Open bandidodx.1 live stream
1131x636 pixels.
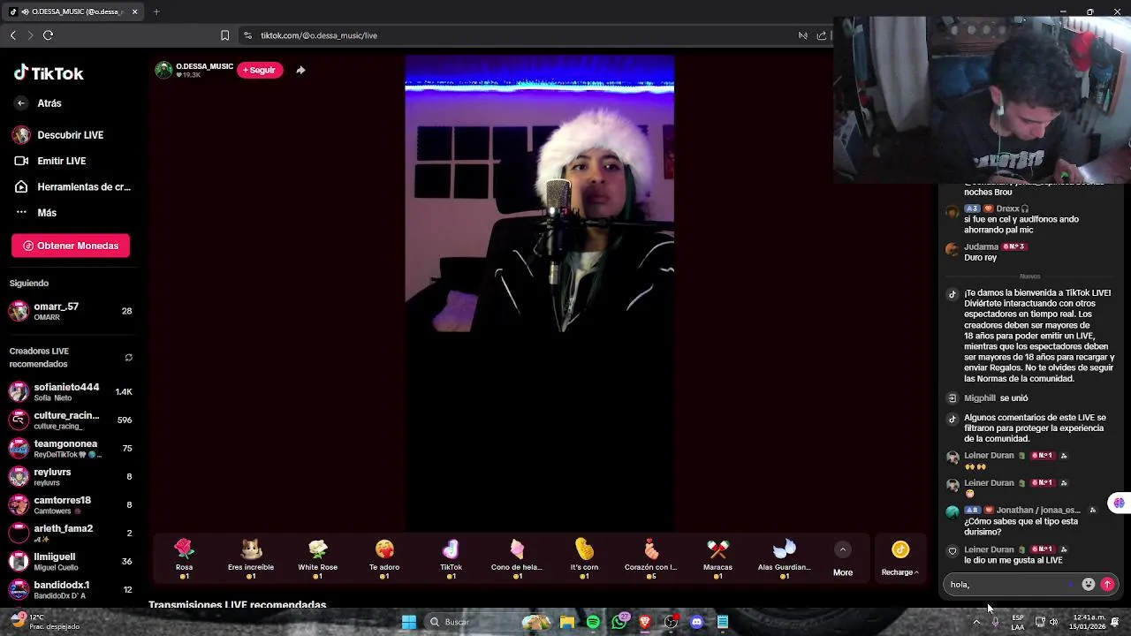(x=71, y=589)
